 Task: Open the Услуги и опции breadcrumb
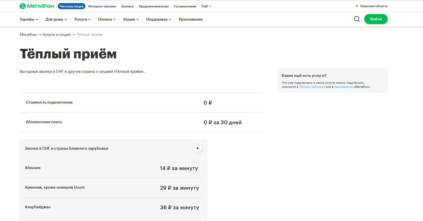(57, 35)
